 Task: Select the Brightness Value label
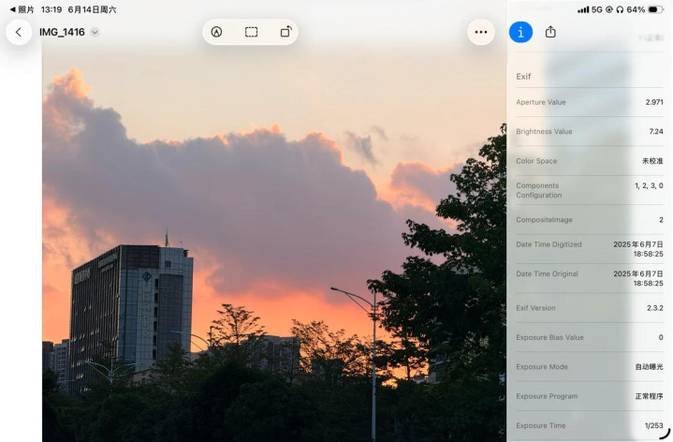(544, 131)
